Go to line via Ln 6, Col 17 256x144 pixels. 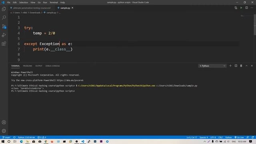point(192,137)
